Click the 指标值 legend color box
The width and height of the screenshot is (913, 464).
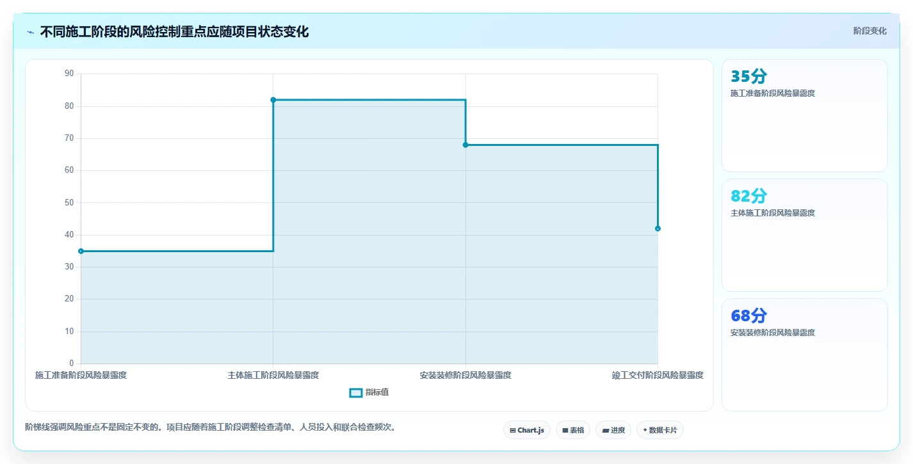point(356,392)
